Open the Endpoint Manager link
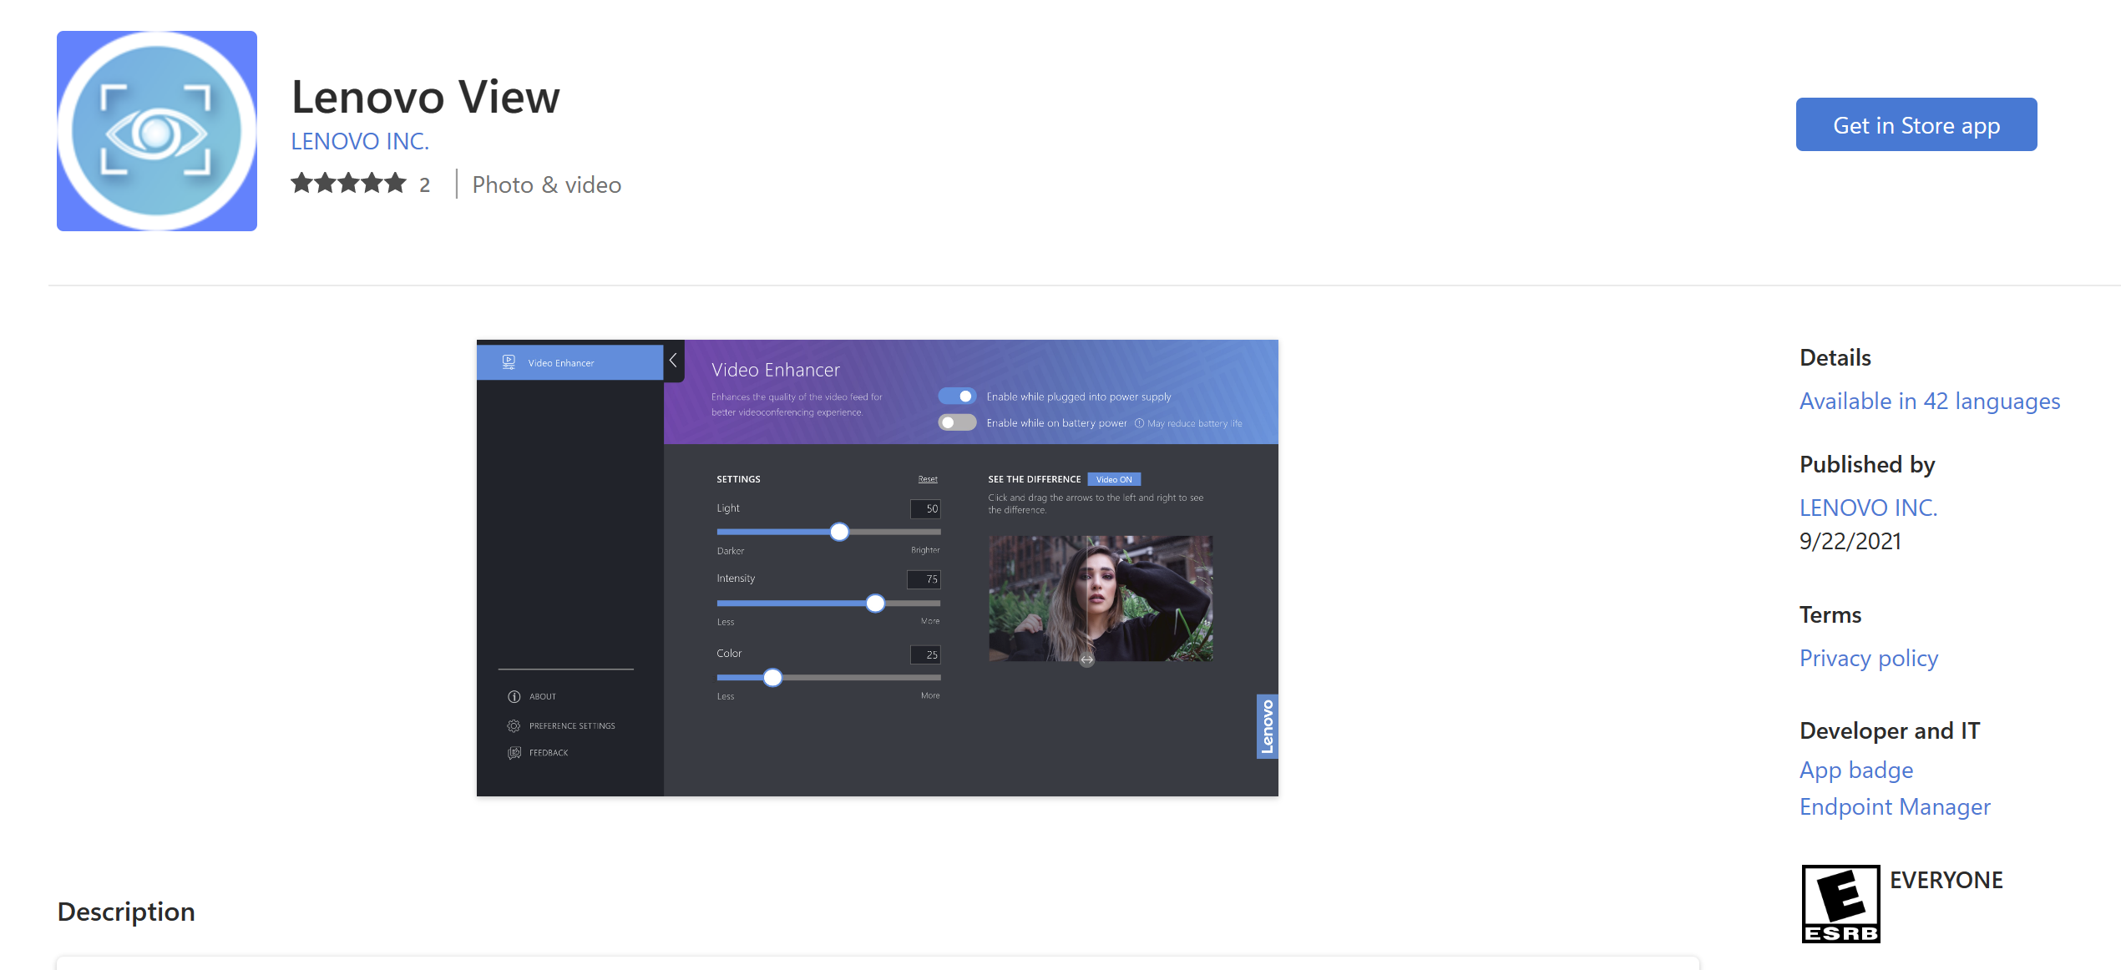The height and width of the screenshot is (970, 2121). [x=1895, y=807]
